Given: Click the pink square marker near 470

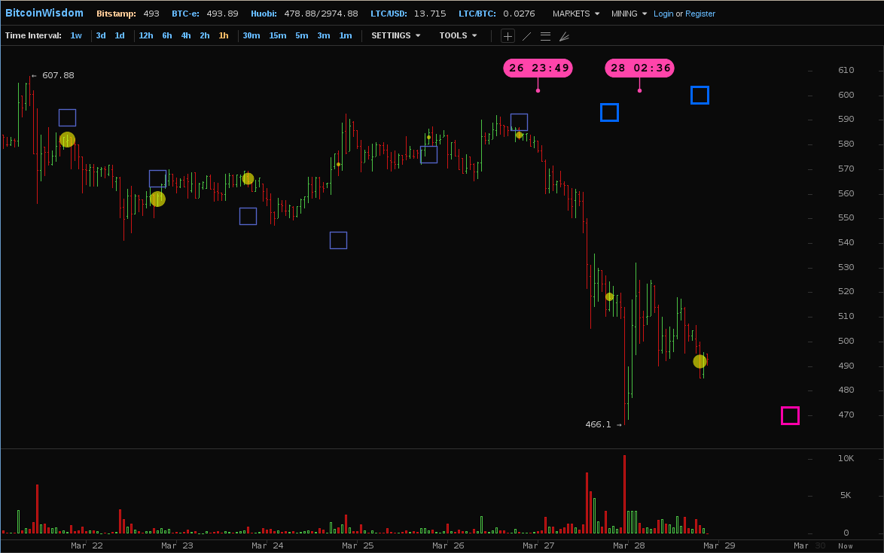Looking at the screenshot, I should pos(790,415).
